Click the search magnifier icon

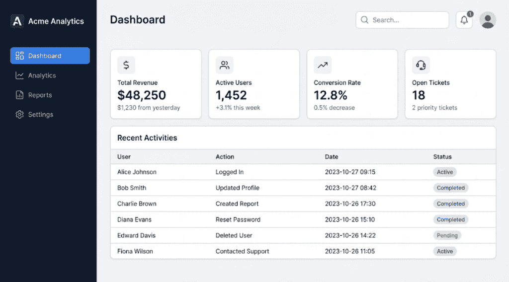point(364,20)
